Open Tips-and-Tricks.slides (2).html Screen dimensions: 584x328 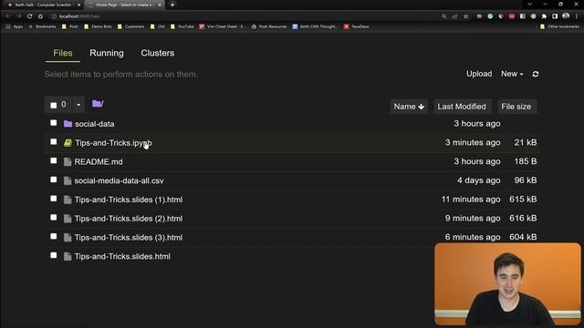(x=129, y=219)
